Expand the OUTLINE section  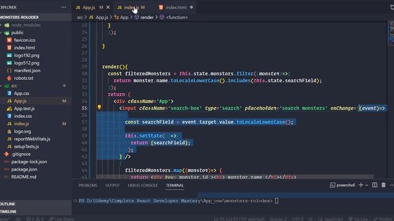(x=36, y=204)
